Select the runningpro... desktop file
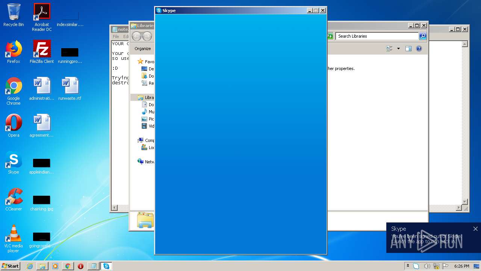This screenshot has height=271, width=481. 70,55
